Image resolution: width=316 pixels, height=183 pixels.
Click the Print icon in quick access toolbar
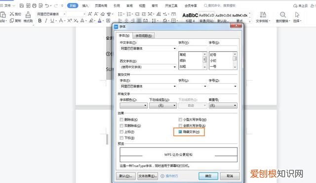(x=34, y=5)
